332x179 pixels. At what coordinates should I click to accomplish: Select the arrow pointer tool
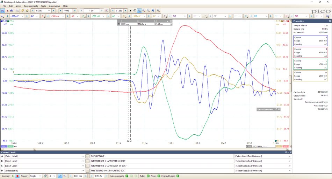pos(130,10)
